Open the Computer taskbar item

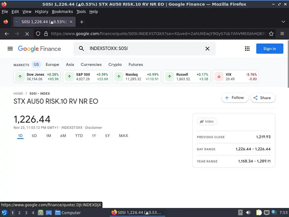coord(68,213)
